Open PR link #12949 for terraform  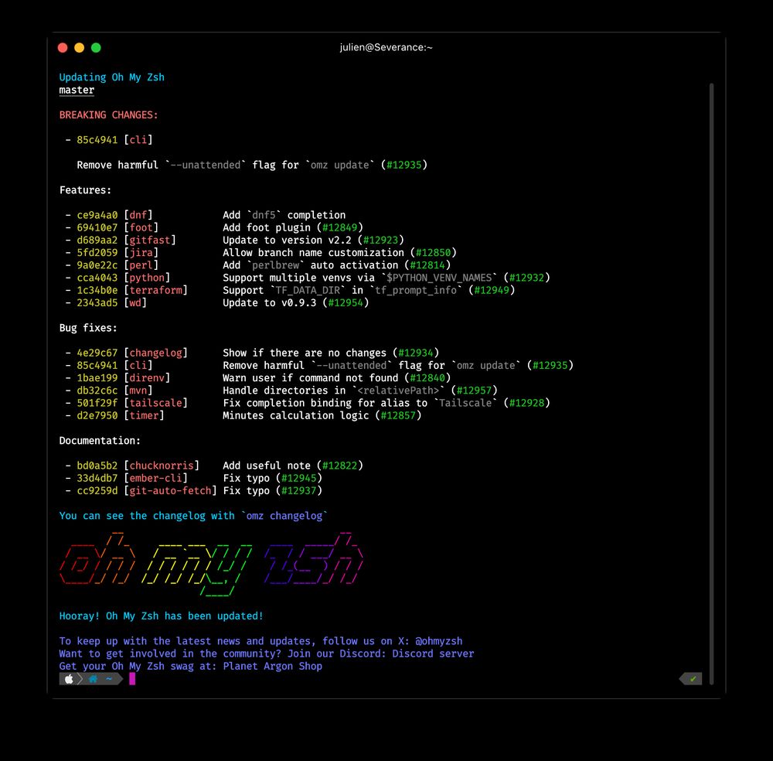(492, 290)
